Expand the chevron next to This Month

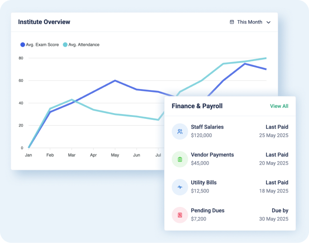[x=269, y=22]
